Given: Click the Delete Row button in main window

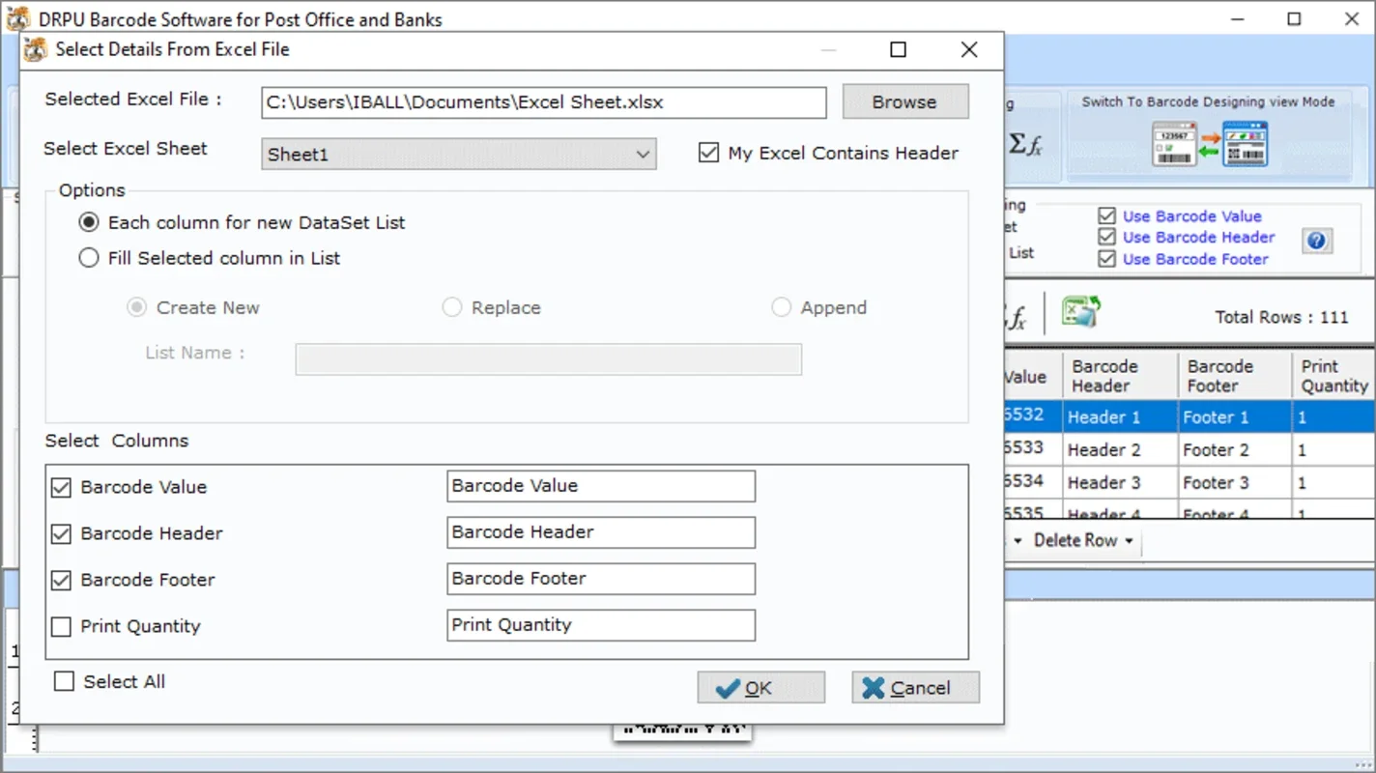Looking at the screenshot, I should pos(1075,540).
